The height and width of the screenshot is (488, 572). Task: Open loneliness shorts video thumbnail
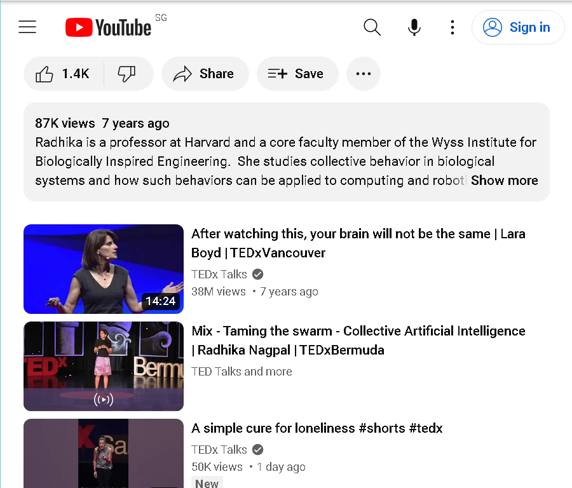click(104, 453)
